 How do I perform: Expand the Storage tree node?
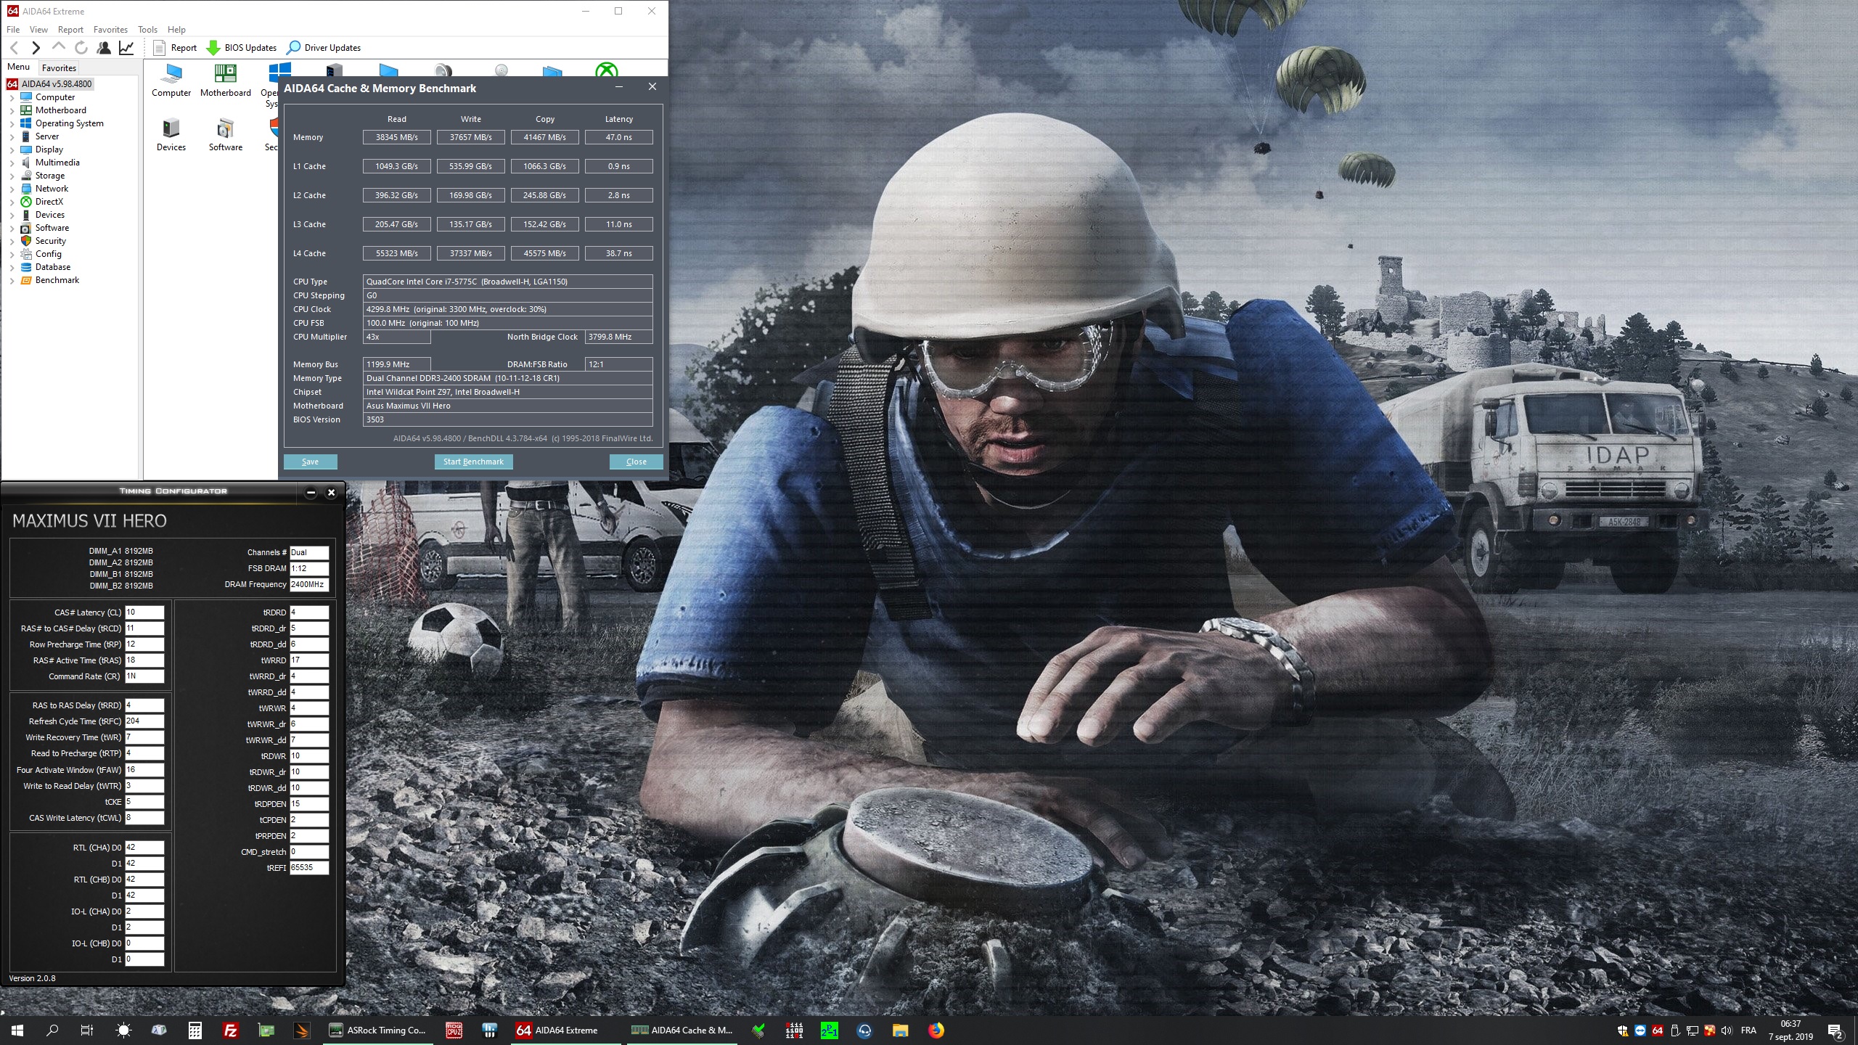pyautogui.click(x=12, y=176)
